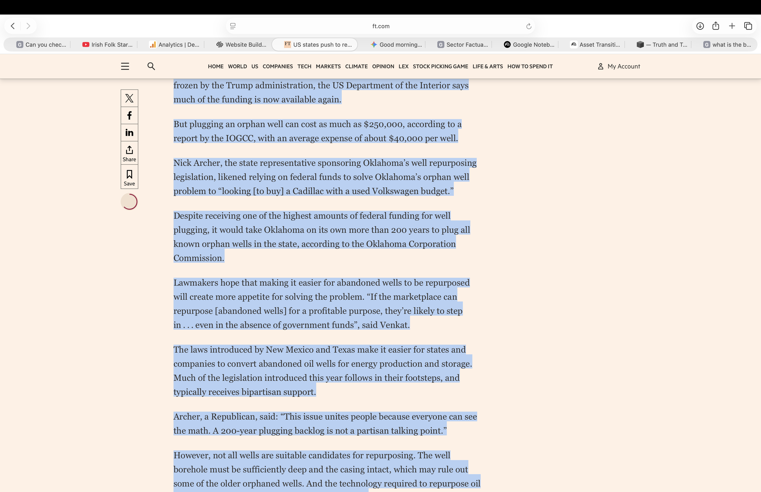
Task: Click the ft.com address field
Action: 381,26
